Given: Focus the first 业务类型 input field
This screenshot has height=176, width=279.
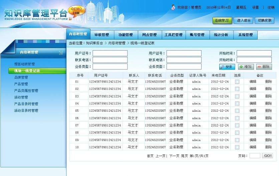Looking at the screenshot, I should (x=110, y=67).
